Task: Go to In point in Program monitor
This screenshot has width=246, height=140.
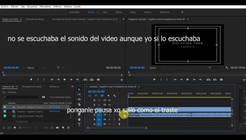Action: point(175,79)
